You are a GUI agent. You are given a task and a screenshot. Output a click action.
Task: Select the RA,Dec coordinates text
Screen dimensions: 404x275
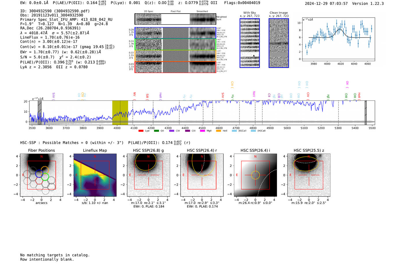pyautogui.click(x=50, y=28)
